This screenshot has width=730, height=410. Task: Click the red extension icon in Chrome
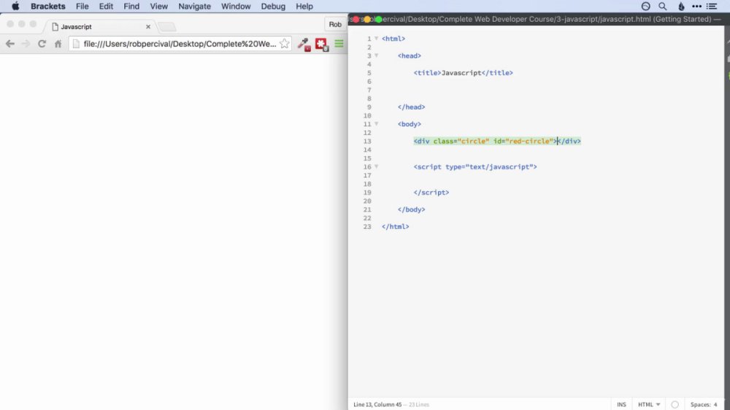(322, 45)
